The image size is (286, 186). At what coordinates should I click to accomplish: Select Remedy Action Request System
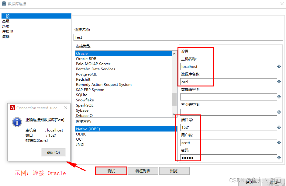123,85
